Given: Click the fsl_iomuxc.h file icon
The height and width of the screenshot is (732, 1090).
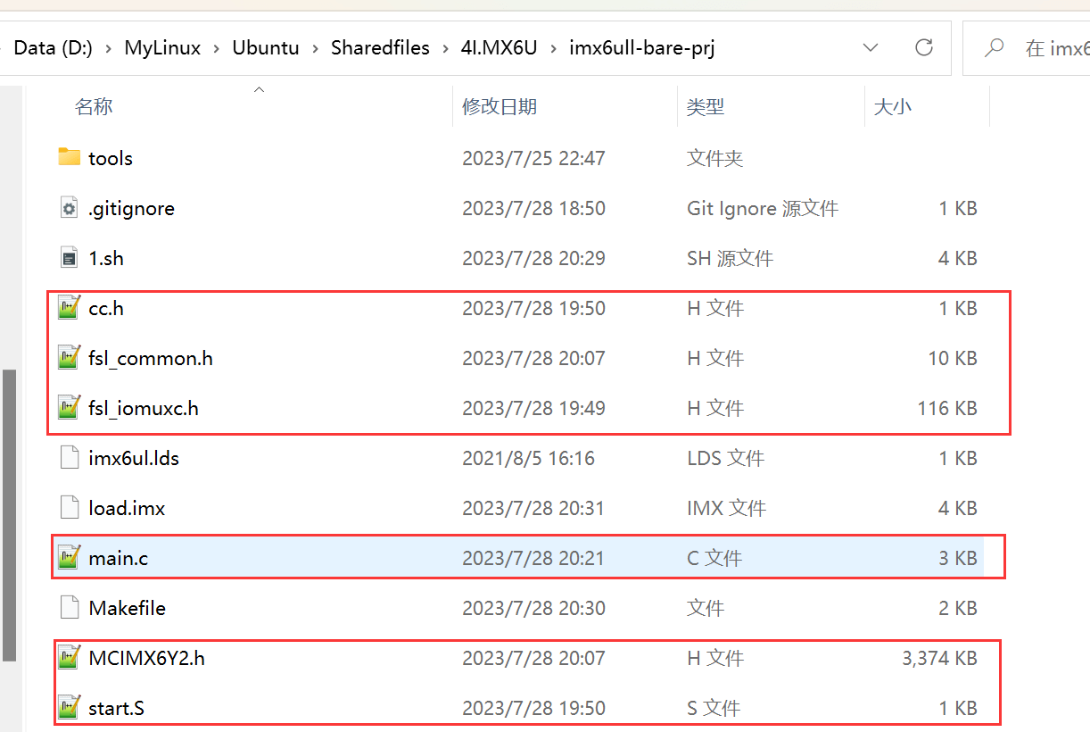Looking at the screenshot, I should [x=70, y=408].
